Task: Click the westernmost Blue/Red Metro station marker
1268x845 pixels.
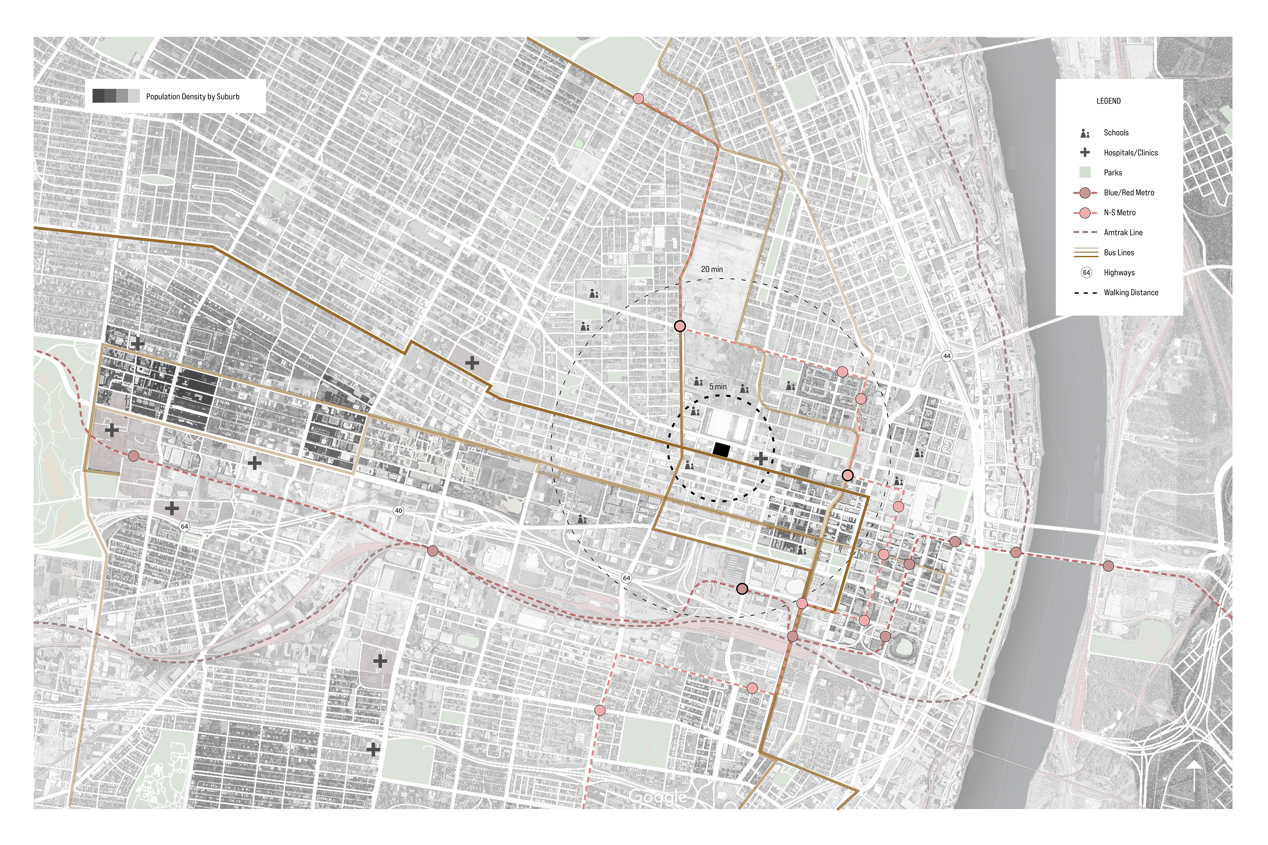Action: pos(134,456)
